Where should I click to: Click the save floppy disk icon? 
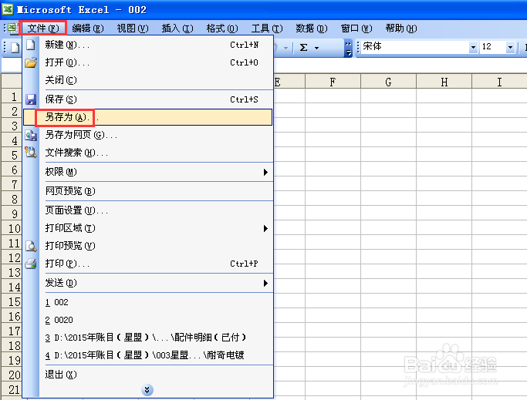coord(31,99)
